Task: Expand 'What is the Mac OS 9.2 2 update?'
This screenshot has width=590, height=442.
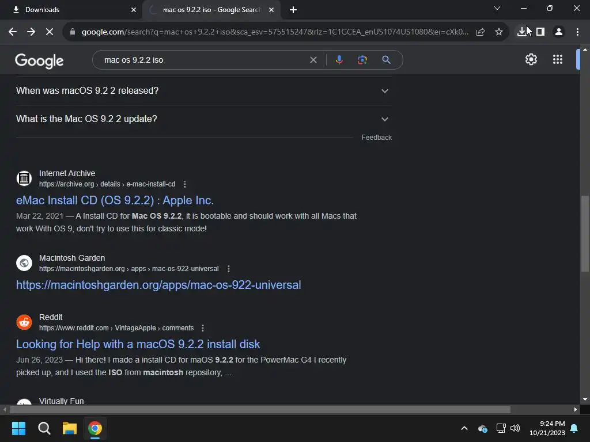Action: [x=204, y=119]
